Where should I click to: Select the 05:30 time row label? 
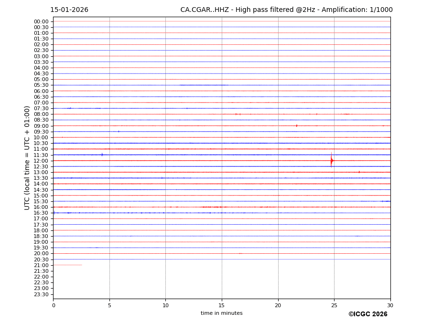coord(41,85)
